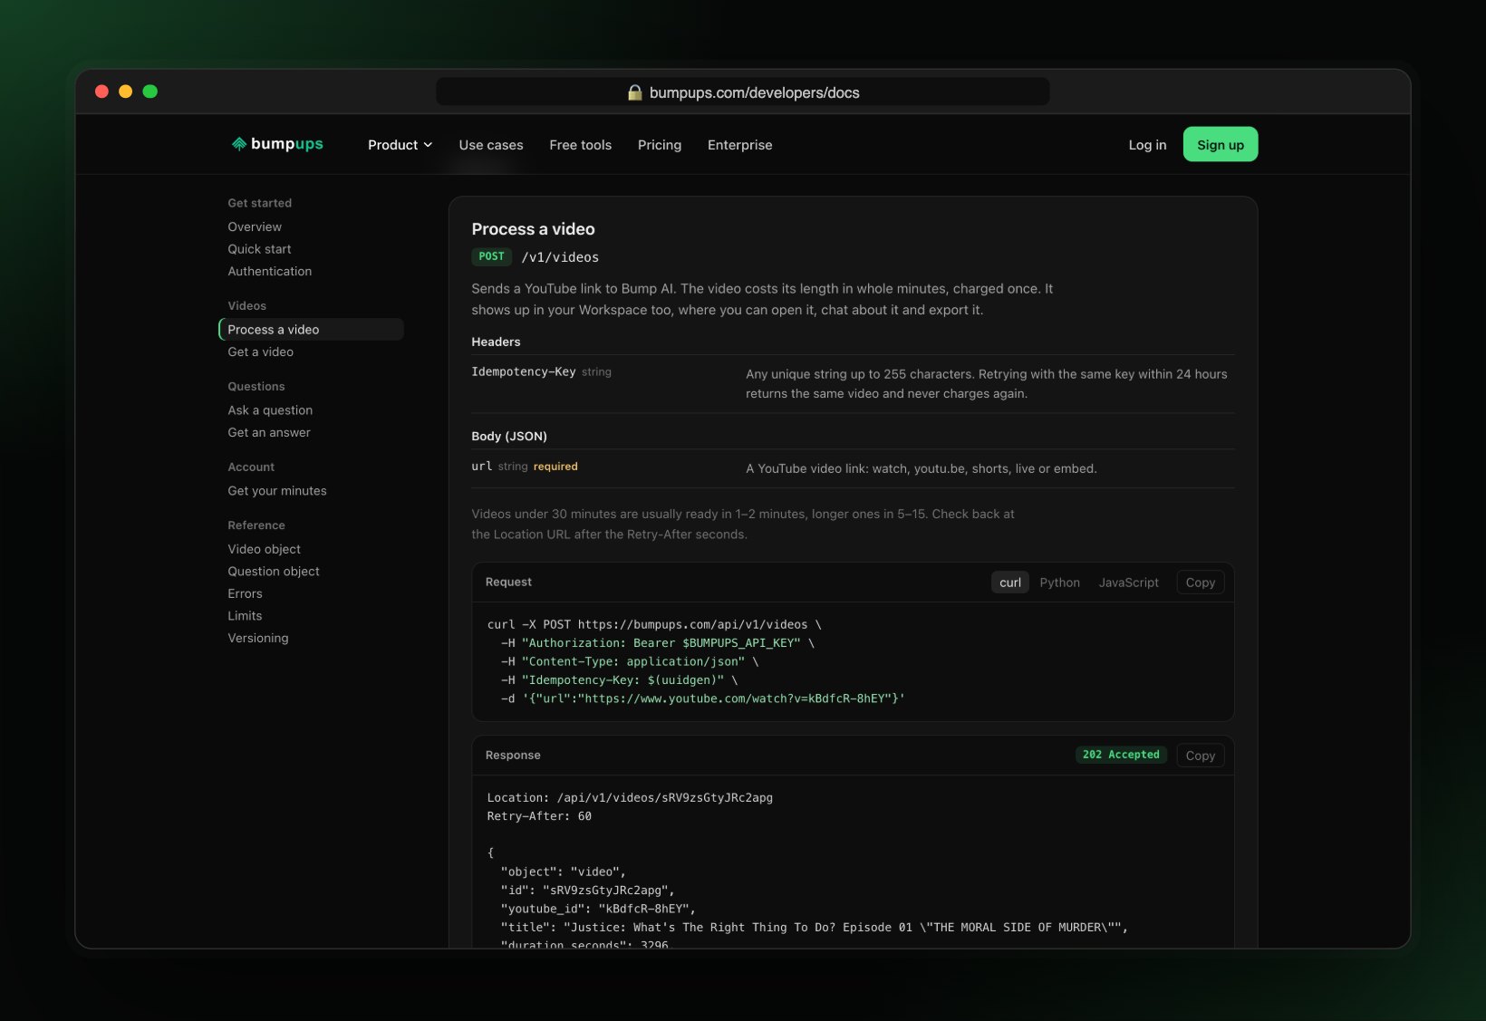
Task: Click the padlock icon in address bar
Action: (635, 92)
